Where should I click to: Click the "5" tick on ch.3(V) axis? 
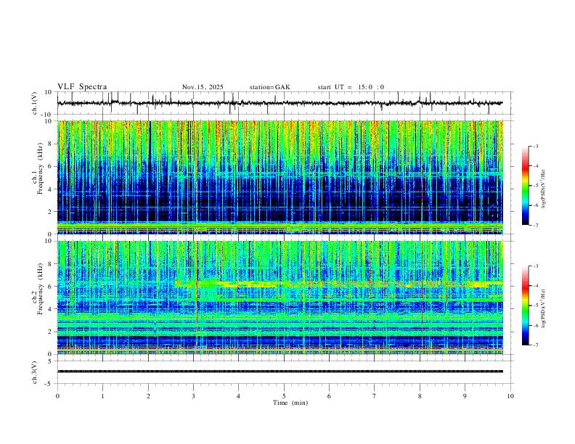tap(50, 361)
